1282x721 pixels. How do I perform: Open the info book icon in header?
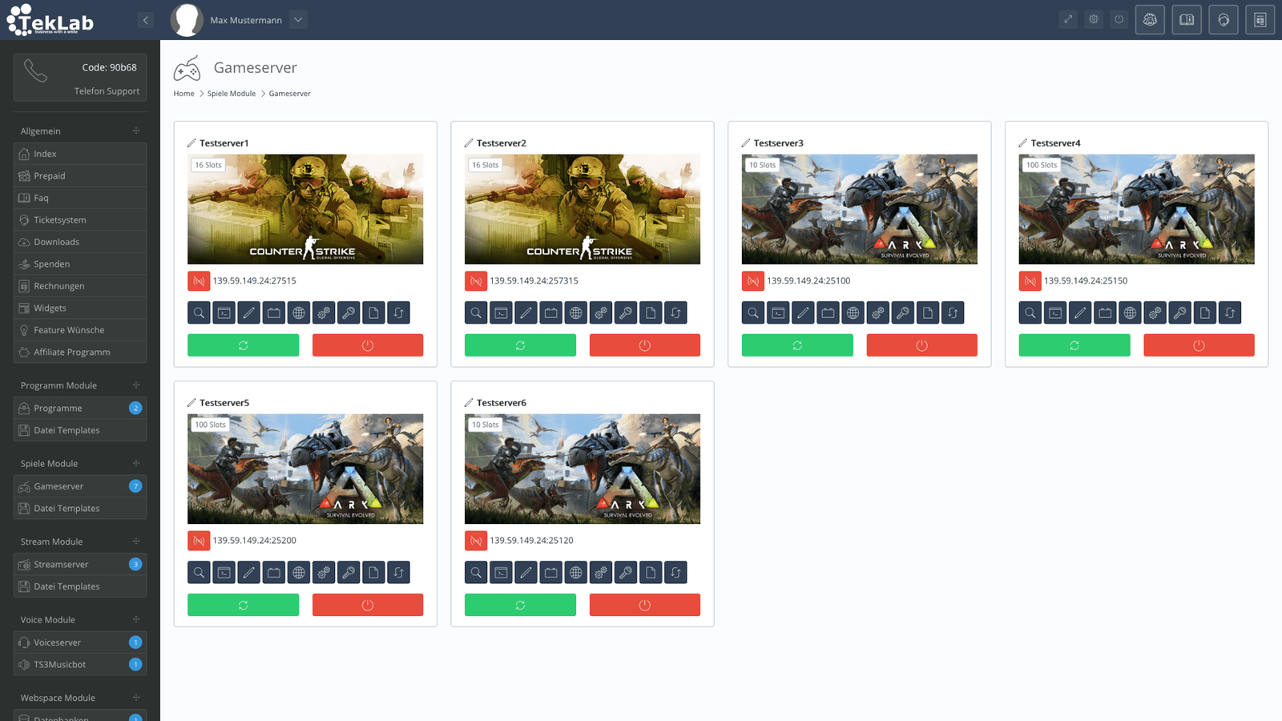pyautogui.click(x=1186, y=20)
